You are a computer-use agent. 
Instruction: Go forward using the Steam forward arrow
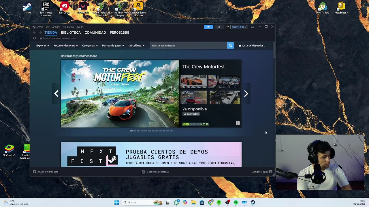pyautogui.click(x=40, y=32)
